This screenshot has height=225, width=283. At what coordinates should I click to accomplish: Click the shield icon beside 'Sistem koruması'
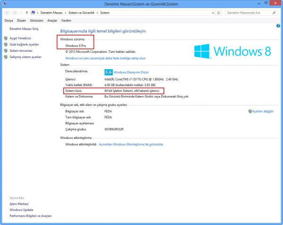pyautogui.click(x=6, y=51)
